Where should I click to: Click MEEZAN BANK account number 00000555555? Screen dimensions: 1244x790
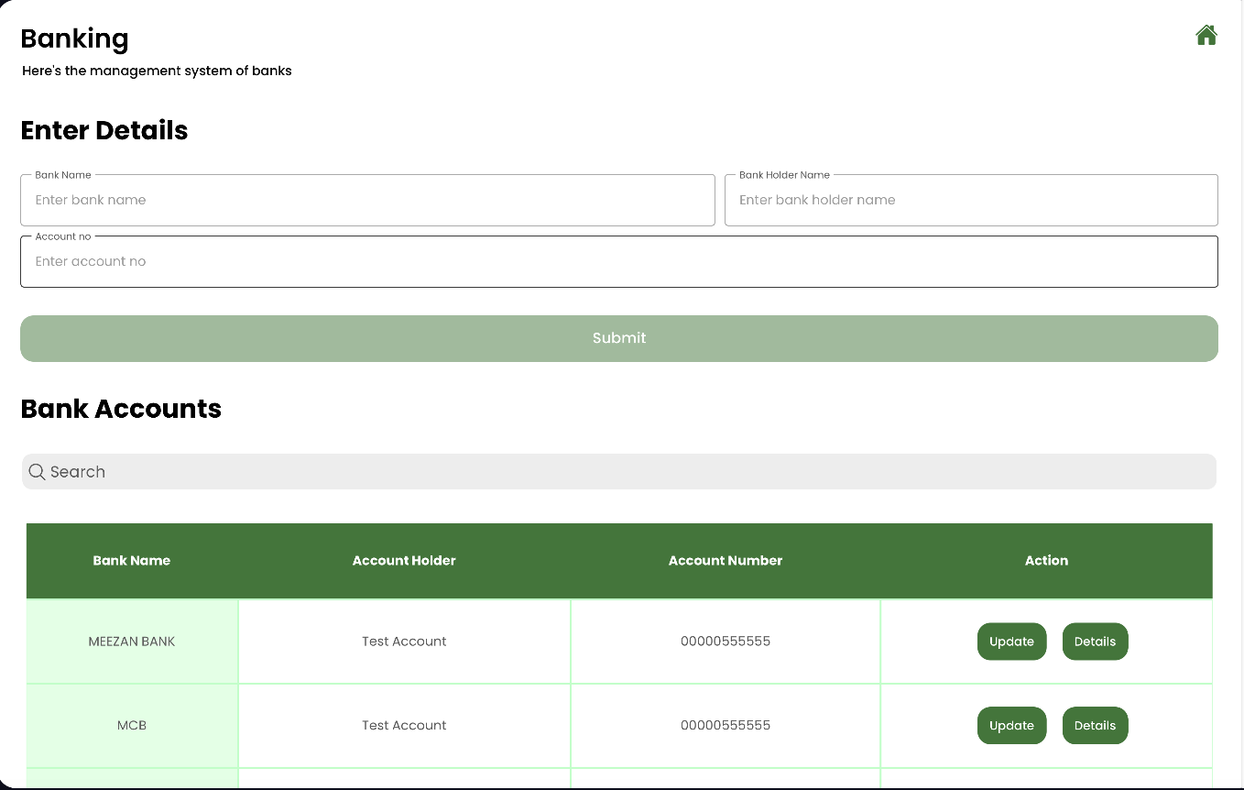[726, 642]
